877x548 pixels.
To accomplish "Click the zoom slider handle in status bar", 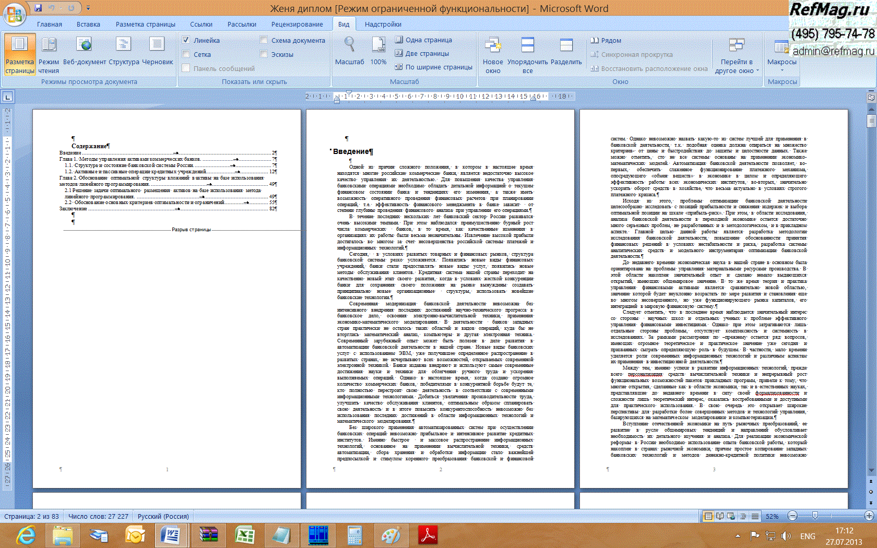I will (815, 516).
